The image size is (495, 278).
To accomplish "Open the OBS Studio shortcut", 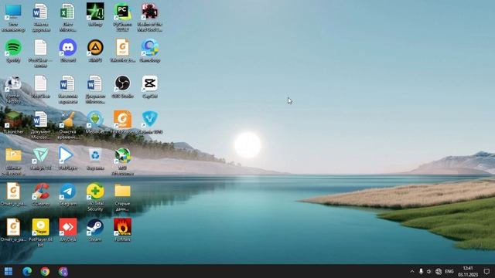I will click(122, 87).
